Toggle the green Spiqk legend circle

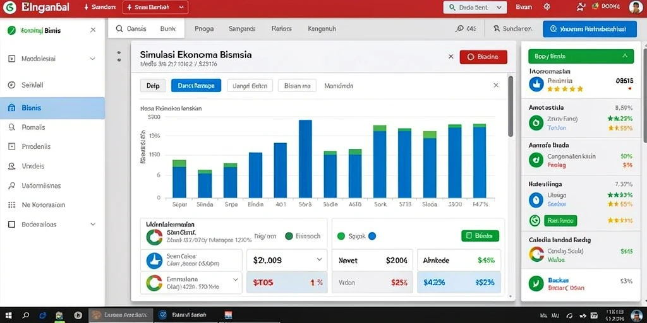(341, 236)
